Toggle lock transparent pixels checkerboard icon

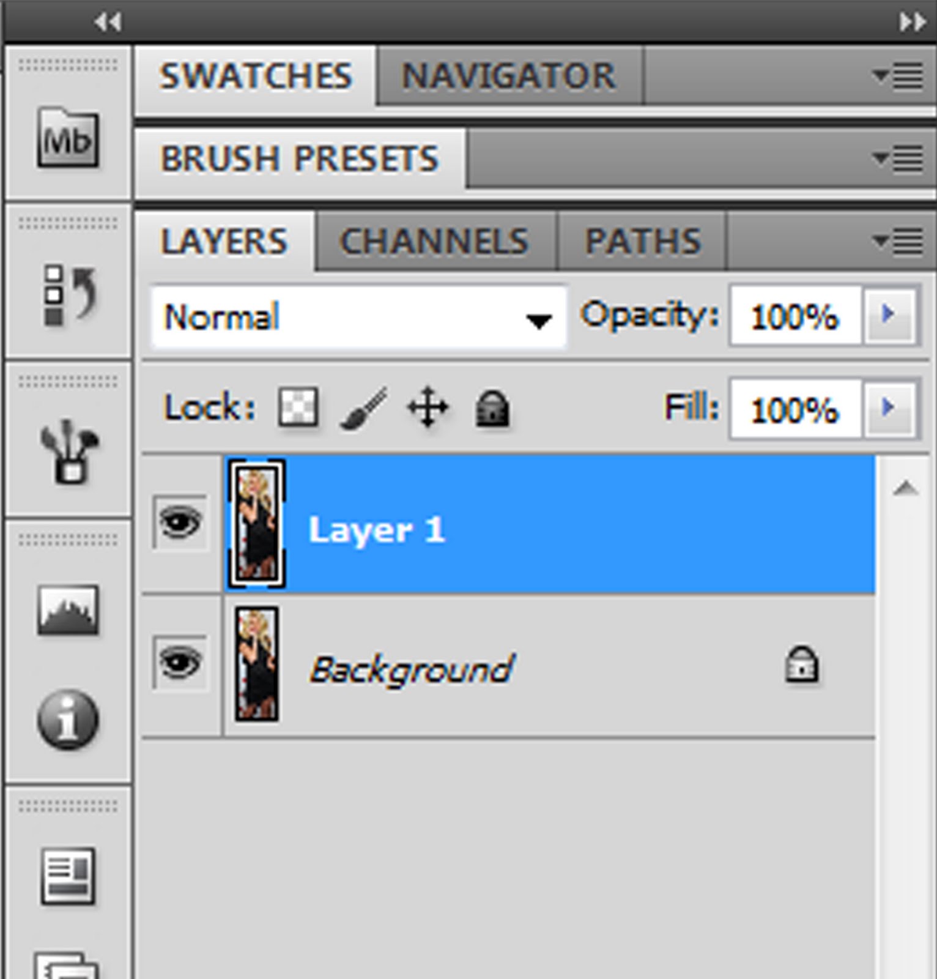(x=298, y=407)
